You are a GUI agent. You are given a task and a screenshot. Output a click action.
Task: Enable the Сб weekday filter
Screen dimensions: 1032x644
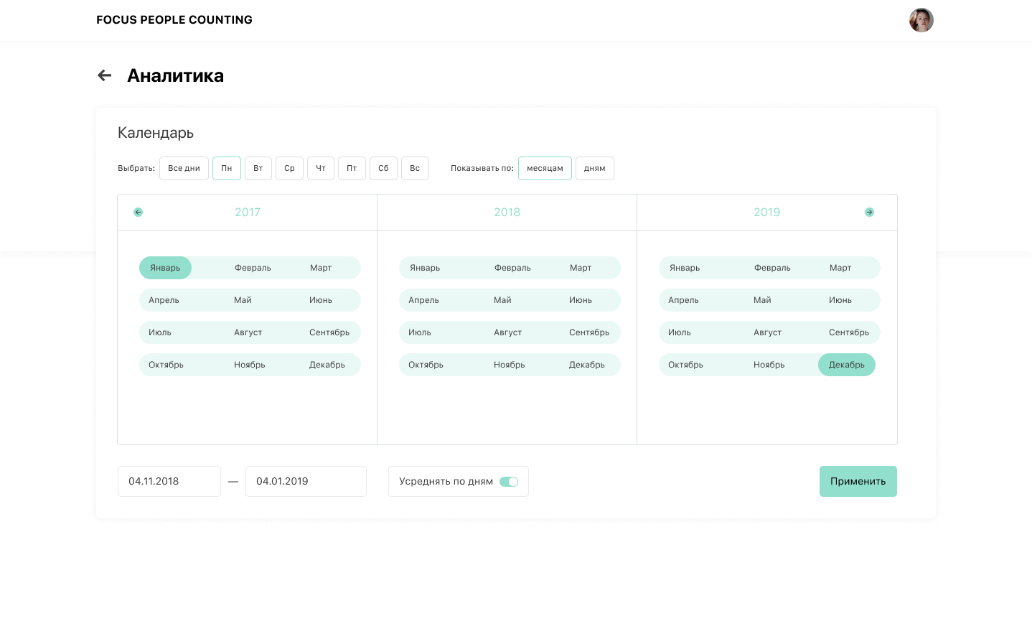(x=383, y=168)
